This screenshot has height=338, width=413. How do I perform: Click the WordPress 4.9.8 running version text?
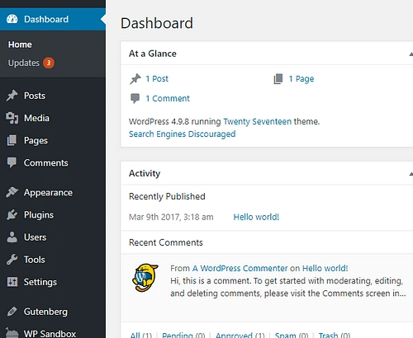click(175, 121)
